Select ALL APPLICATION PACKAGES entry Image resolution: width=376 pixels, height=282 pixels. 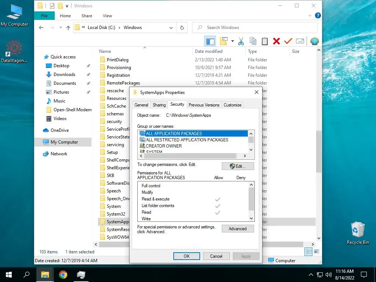[193, 134]
